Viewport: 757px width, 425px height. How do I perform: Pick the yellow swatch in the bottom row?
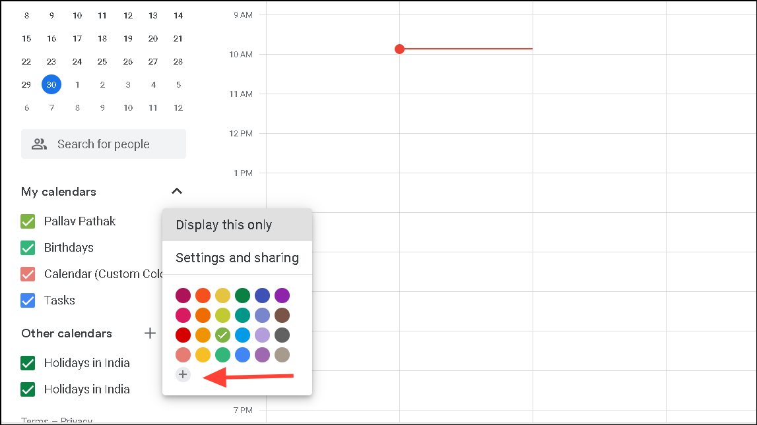coord(203,355)
